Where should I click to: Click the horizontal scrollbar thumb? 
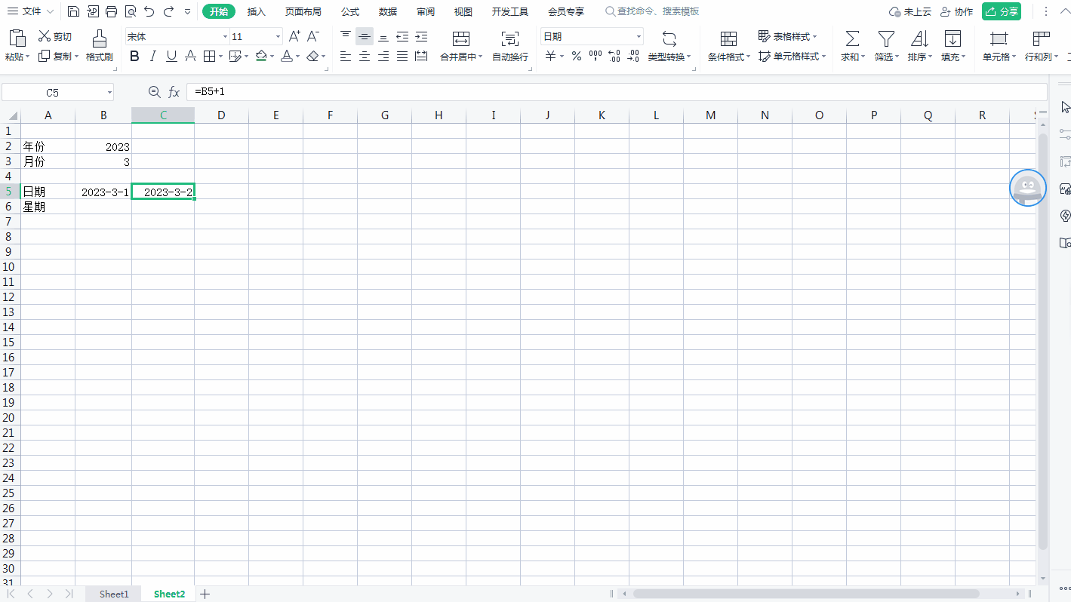807,594
